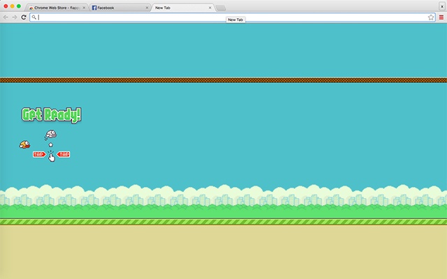Click the left red TAP arrow

pos(39,154)
